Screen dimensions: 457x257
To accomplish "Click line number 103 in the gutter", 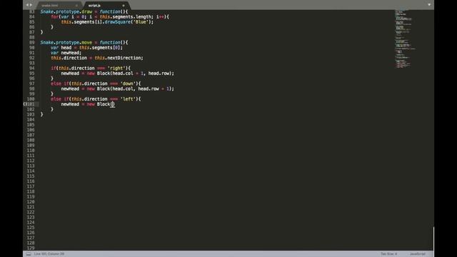I will click(x=31, y=114).
